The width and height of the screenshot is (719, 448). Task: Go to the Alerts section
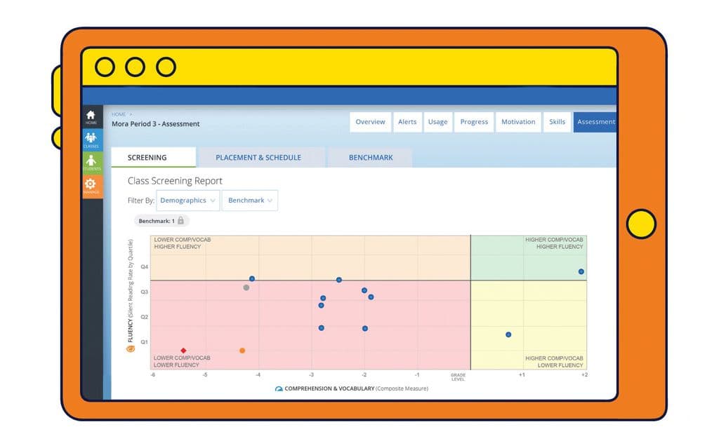pyautogui.click(x=407, y=122)
